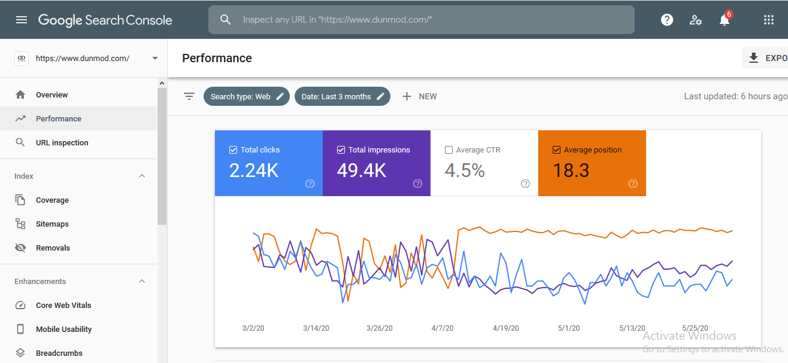
Task: Select Performance in sidebar
Action: point(78,118)
